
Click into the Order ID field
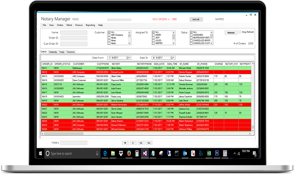tap(73, 38)
